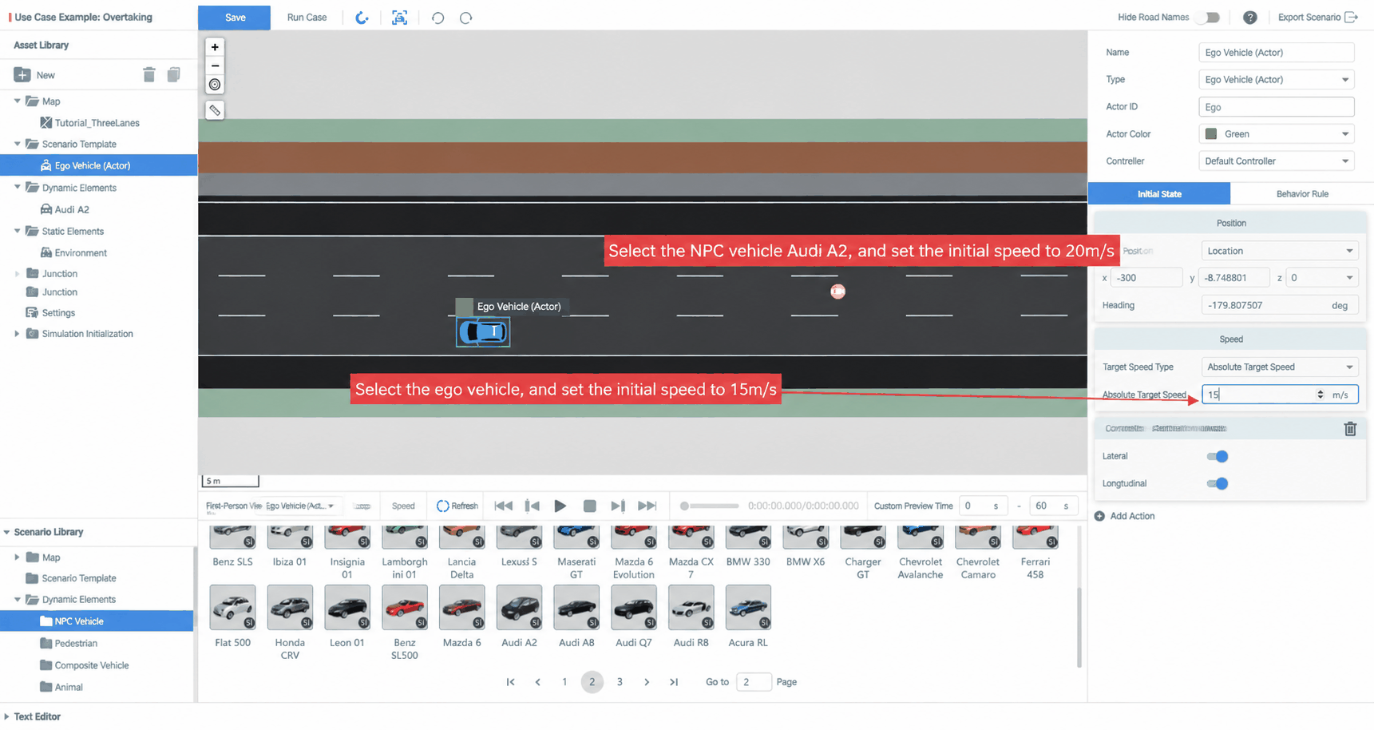Click Run Case

pos(307,18)
